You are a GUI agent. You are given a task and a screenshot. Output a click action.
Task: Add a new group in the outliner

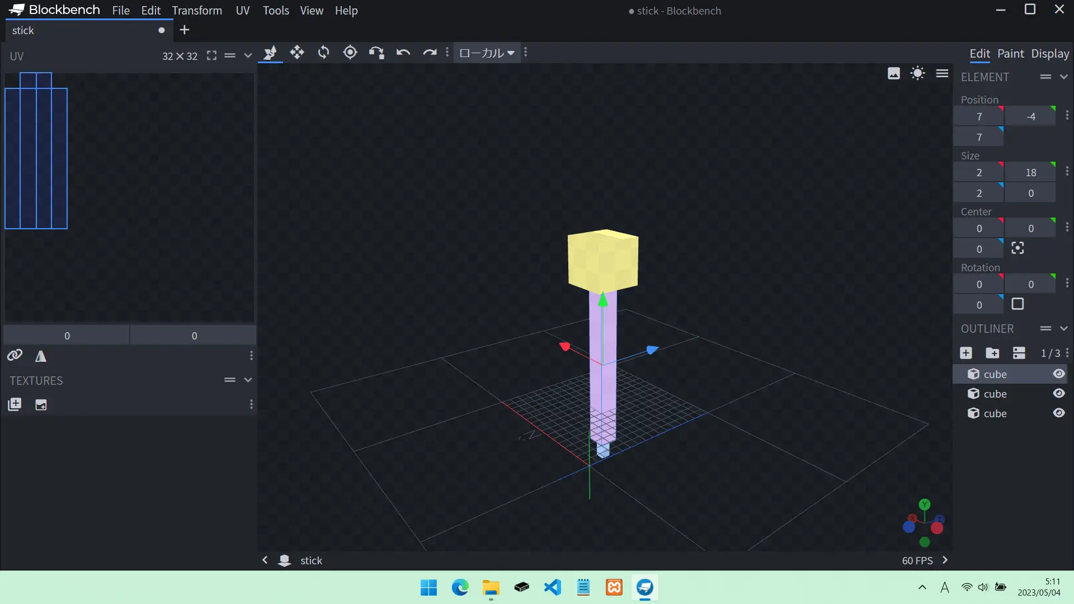[992, 353]
